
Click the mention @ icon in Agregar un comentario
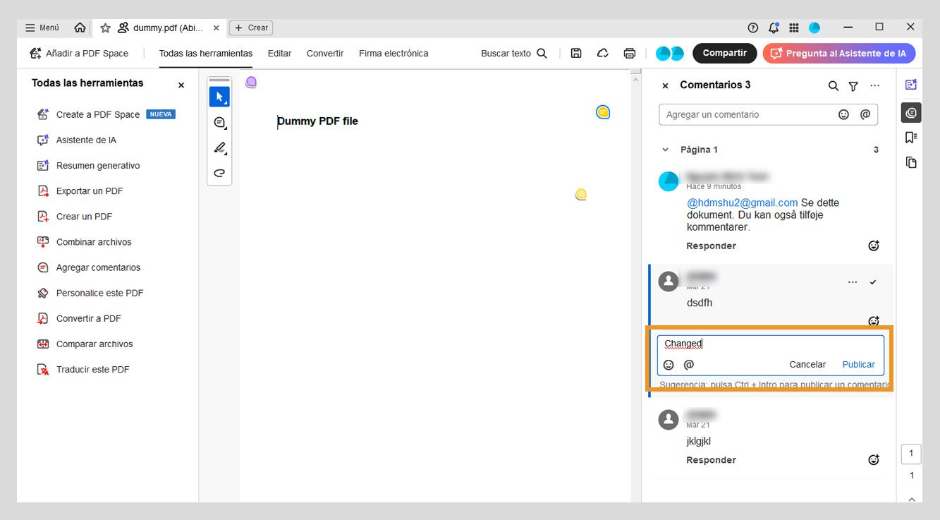coord(865,114)
